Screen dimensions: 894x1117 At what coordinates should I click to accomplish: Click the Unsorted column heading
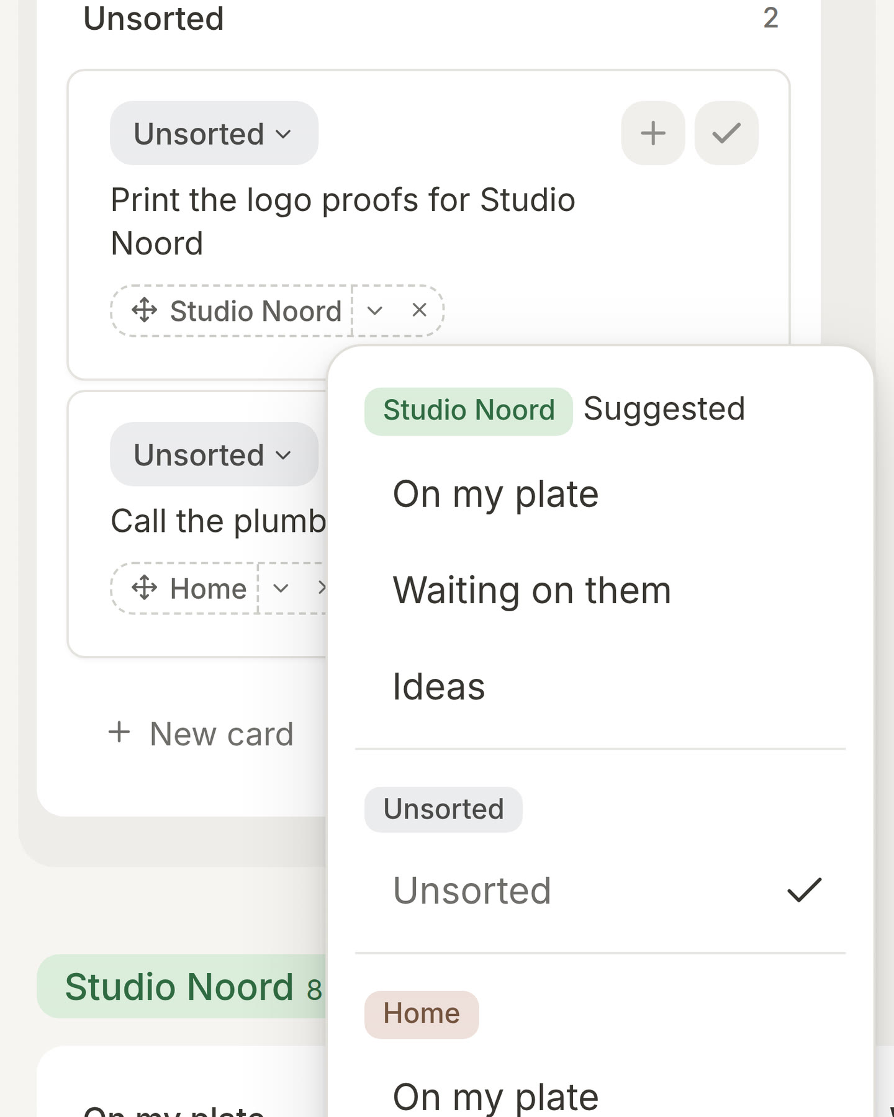[153, 19]
